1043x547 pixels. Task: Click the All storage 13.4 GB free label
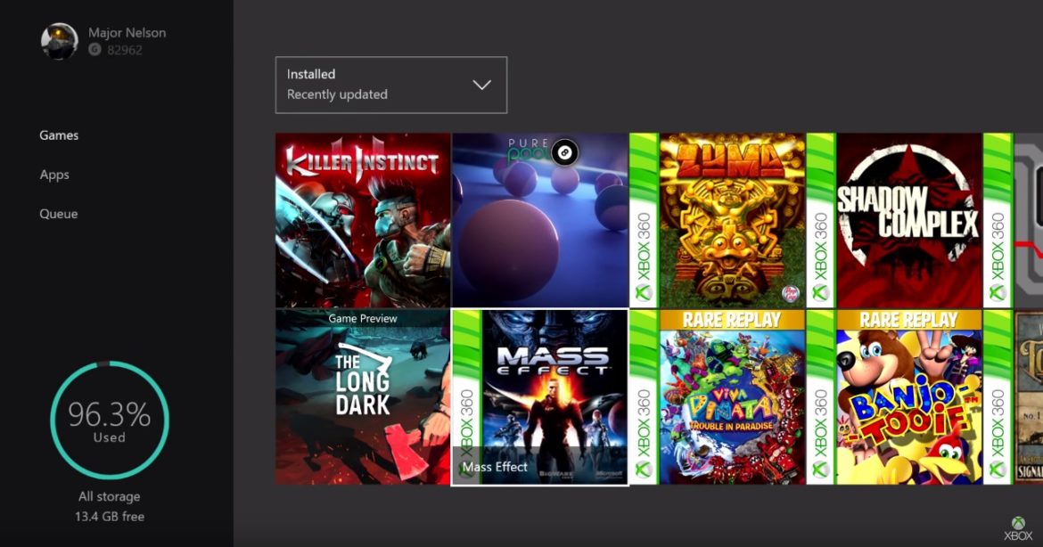[109, 506]
